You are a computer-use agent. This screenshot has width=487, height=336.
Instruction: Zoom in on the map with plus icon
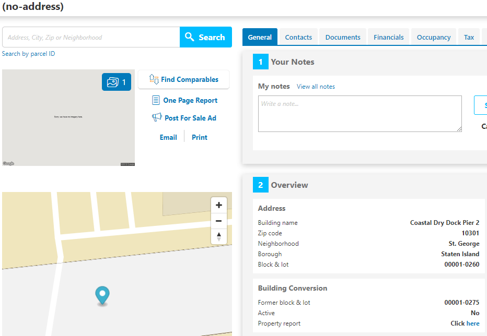[x=219, y=205]
